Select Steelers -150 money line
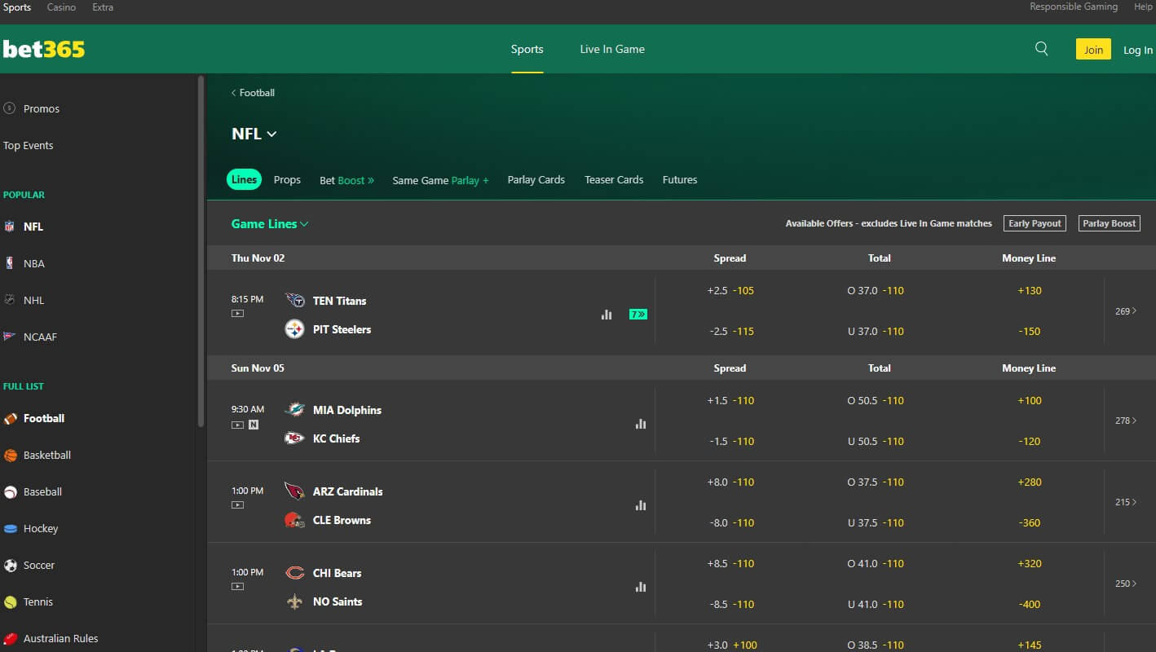Viewport: 1156px width, 652px height. pyautogui.click(x=1029, y=331)
